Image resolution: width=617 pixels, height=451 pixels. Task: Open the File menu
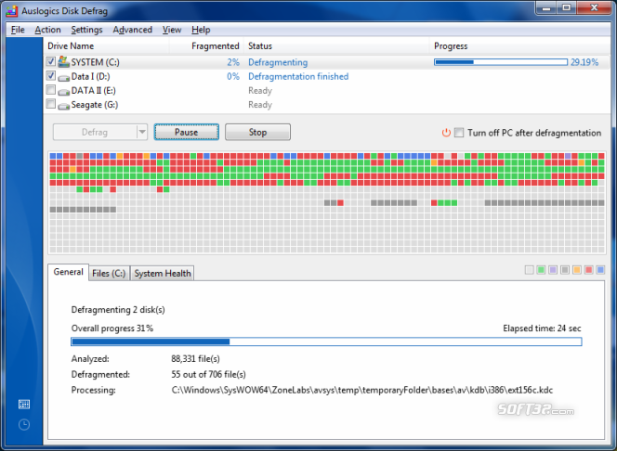point(18,30)
